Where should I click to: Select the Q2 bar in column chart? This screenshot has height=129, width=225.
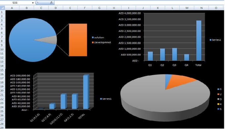(x=162, y=55)
